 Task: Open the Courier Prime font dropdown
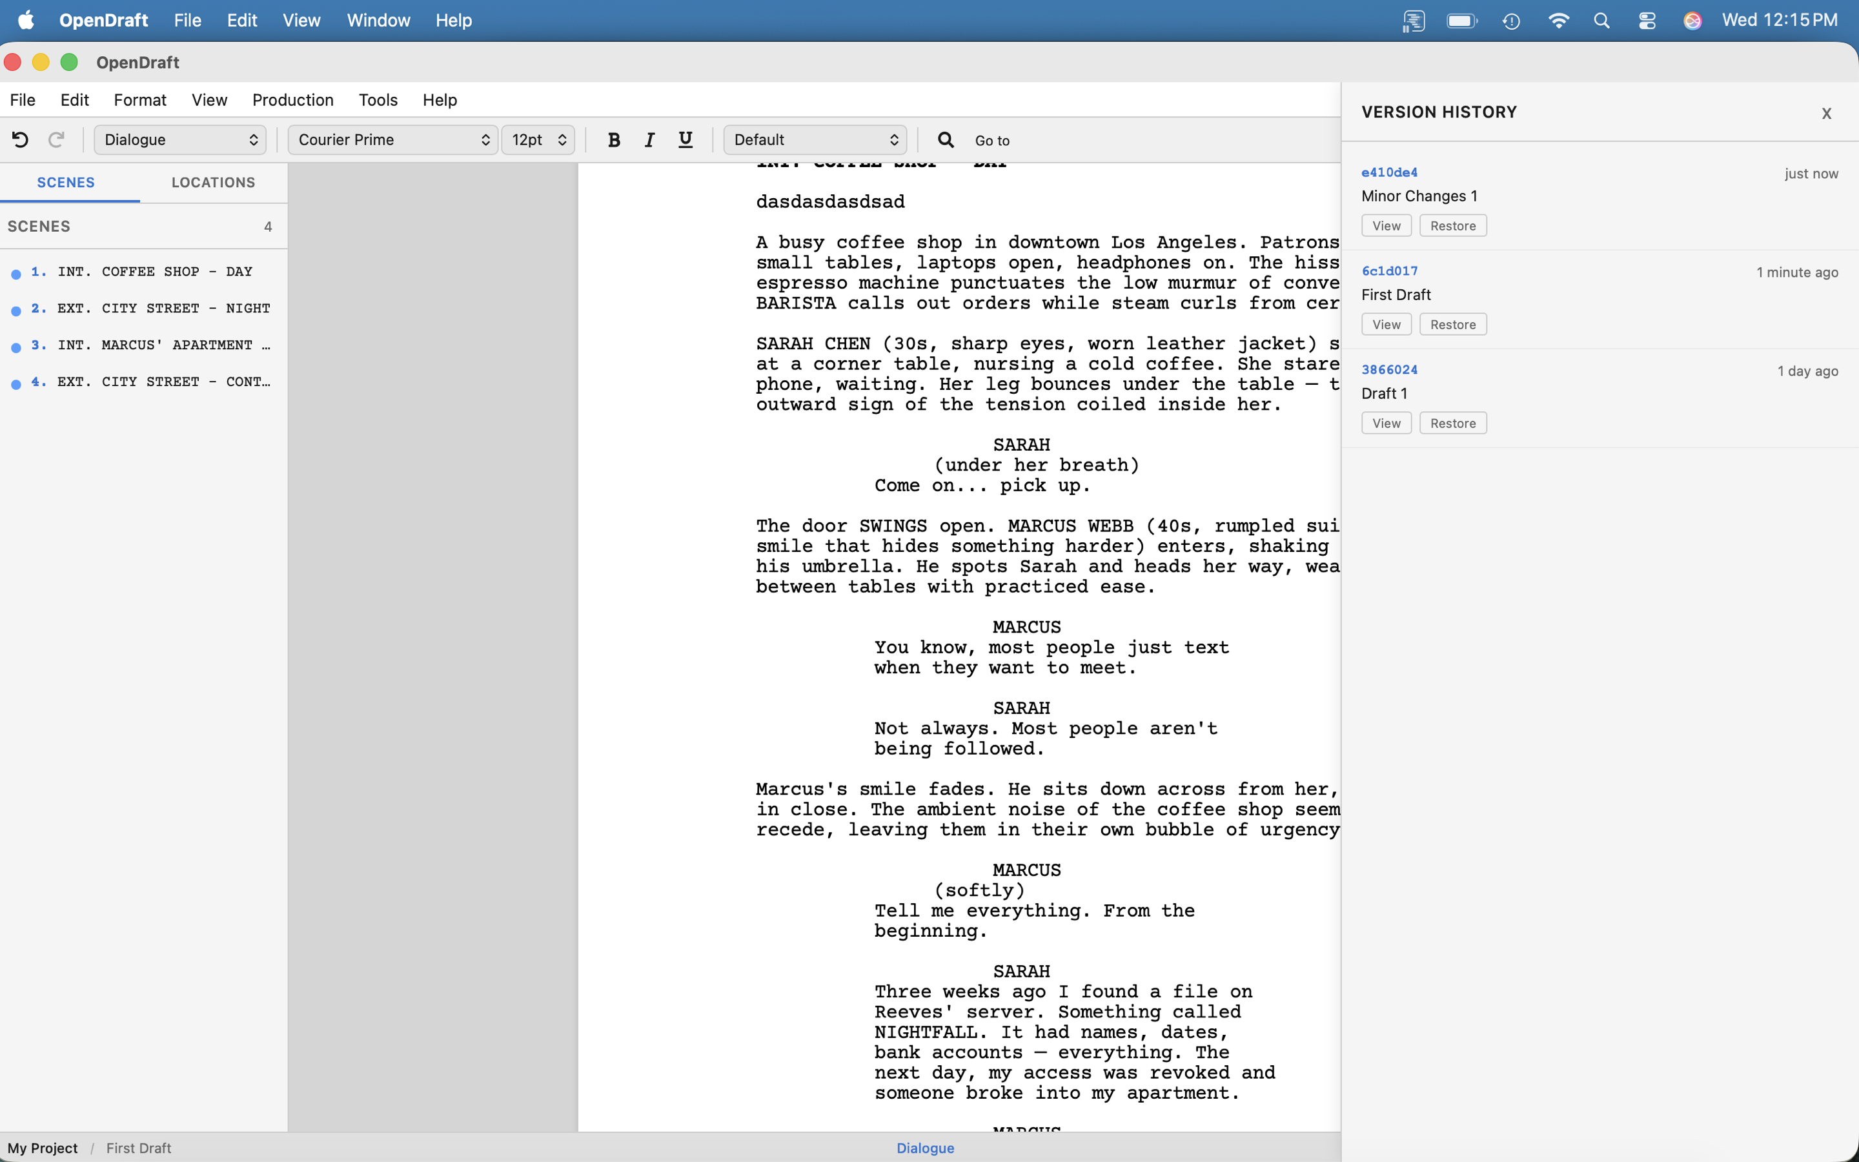pos(392,140)
